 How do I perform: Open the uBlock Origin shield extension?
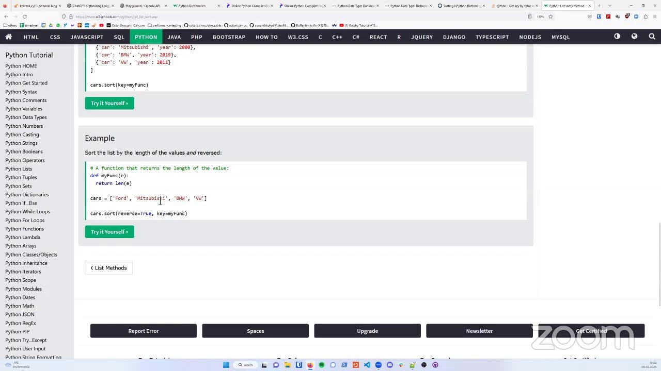[x=627, y=16]
